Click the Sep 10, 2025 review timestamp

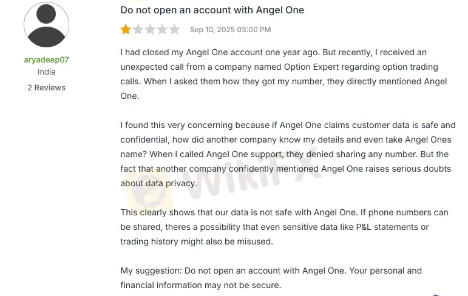[230, 30]
